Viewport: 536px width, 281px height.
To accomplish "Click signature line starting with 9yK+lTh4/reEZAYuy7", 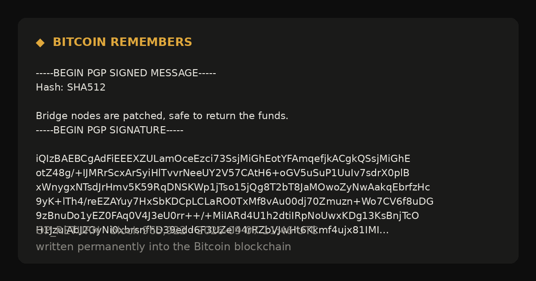I will [234, 202].
